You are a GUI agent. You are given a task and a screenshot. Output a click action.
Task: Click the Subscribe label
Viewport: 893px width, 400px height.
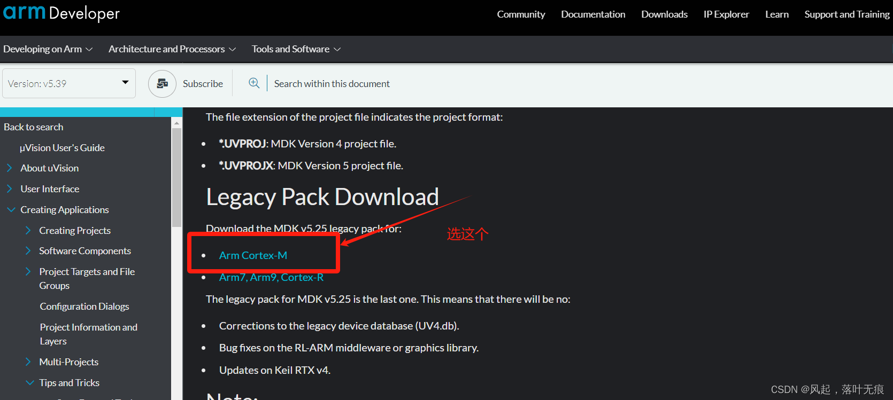203,84
